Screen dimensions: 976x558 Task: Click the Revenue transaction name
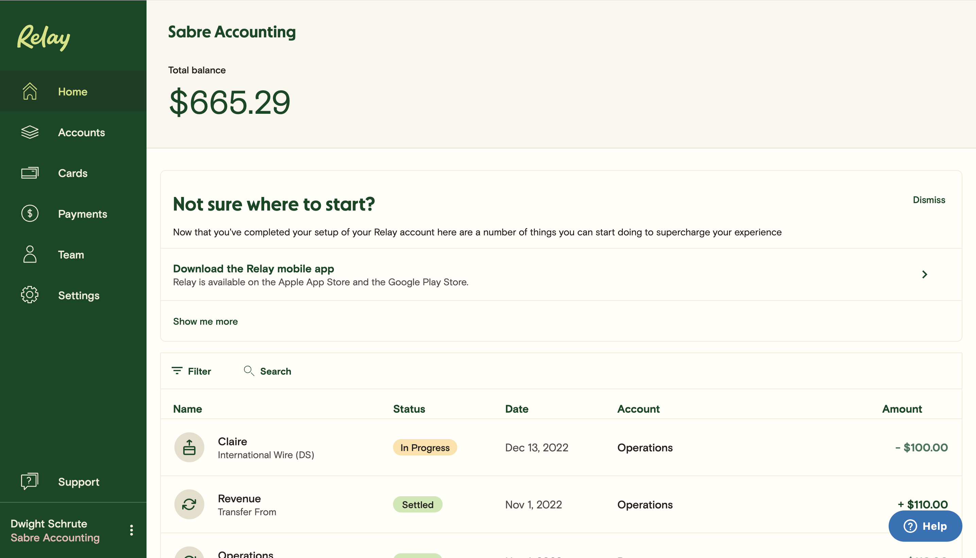coord(239,498)
